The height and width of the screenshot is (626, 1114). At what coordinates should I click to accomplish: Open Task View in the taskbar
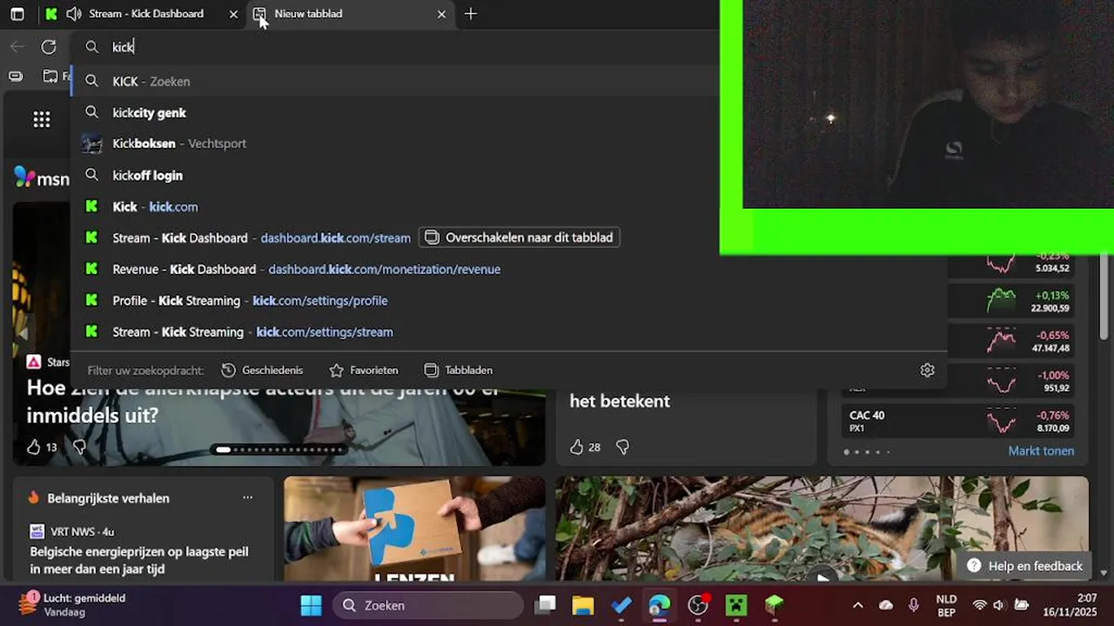pyautogui.click(x=546, y=605)
